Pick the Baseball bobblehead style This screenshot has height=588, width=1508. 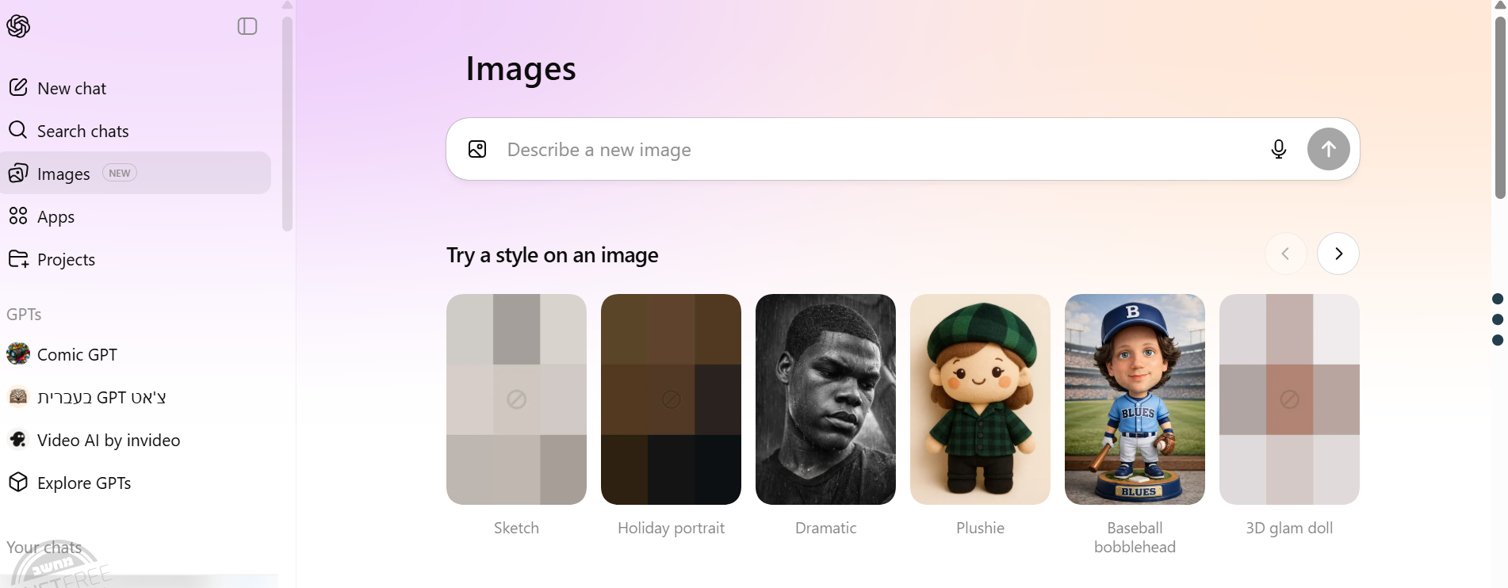1135,399
